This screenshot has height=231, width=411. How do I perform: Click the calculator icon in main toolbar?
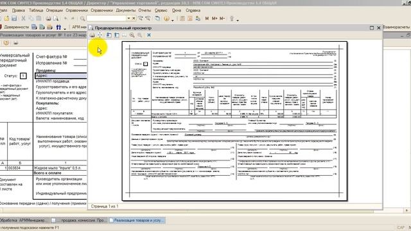[x=182, y=19]
